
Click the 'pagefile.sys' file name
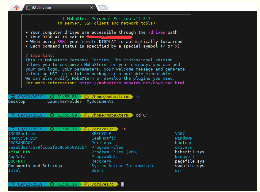click(x=189, y=161)
